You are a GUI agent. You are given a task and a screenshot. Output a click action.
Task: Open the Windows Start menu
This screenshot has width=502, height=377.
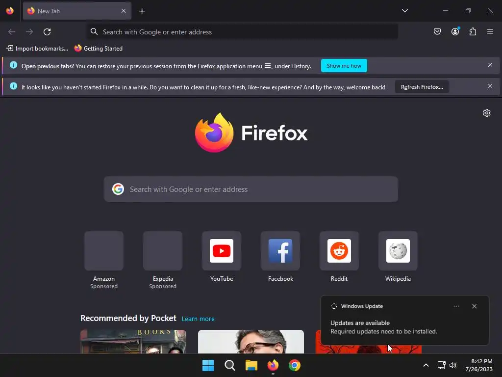tap(208, 365)
